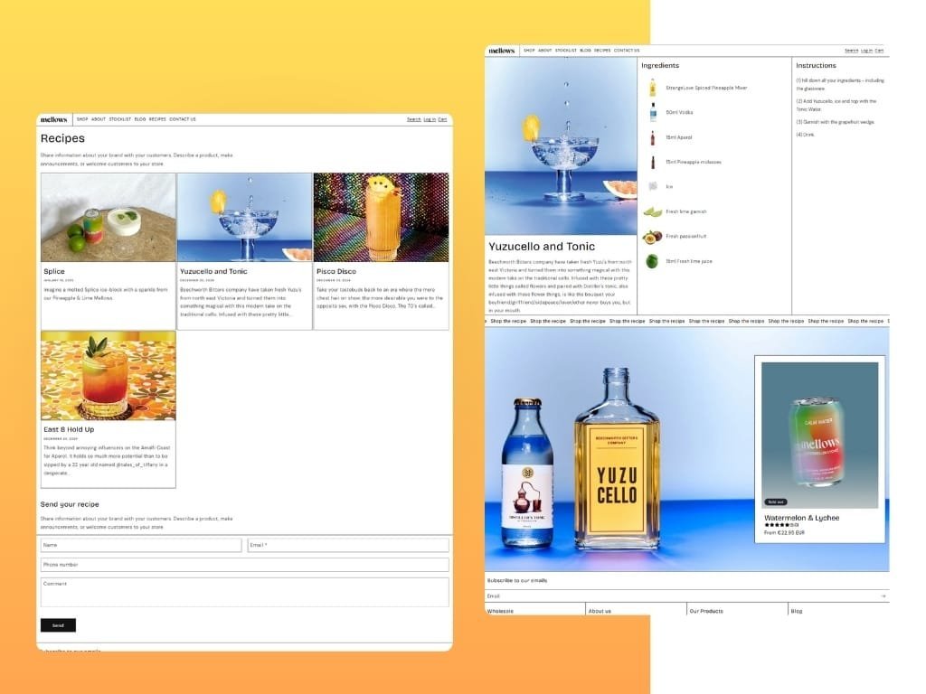Viewport: 926px width, 694px height.
Task: Click the Yuzu Cello bottle in product banner
Action: (617, 459)
